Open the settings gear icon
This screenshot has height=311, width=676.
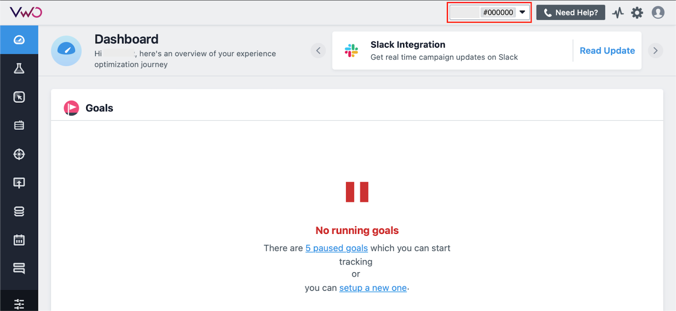(637, 13)
